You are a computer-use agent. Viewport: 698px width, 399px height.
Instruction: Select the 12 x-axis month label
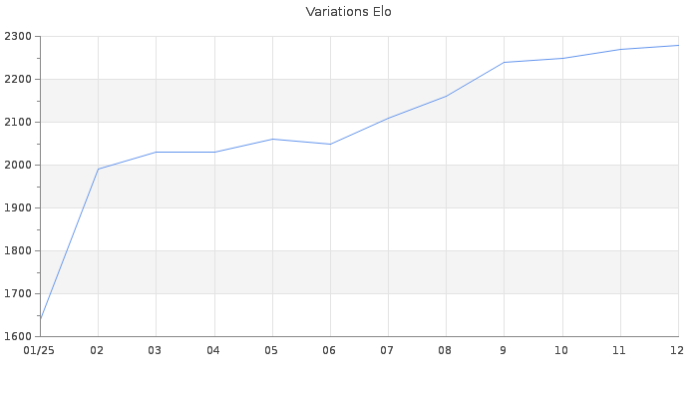pyautogui.click(x=676, y=350)
